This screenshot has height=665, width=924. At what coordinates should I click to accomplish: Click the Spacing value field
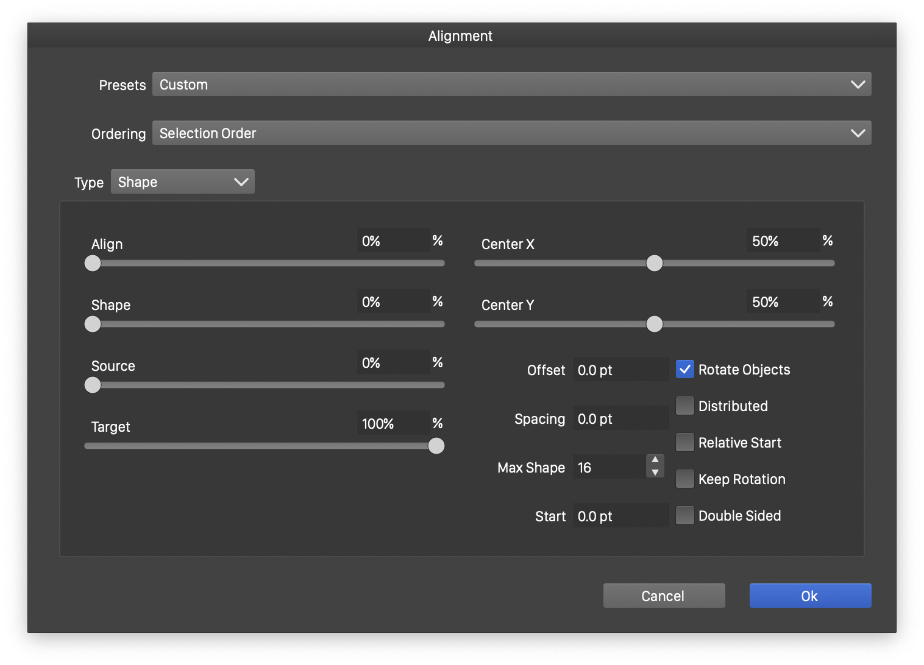620,419
